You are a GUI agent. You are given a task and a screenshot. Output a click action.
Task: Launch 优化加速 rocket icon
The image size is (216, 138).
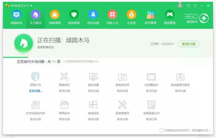pyautogui.click(x=93, y=17)
